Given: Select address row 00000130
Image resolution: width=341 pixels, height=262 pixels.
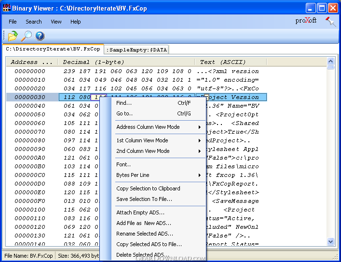Looking at the screenshot, I should [x=30, y=236].
